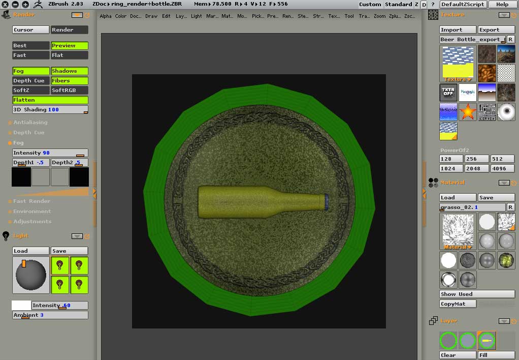
Task: Select the flat white material sphere
Action: [448, 260]
